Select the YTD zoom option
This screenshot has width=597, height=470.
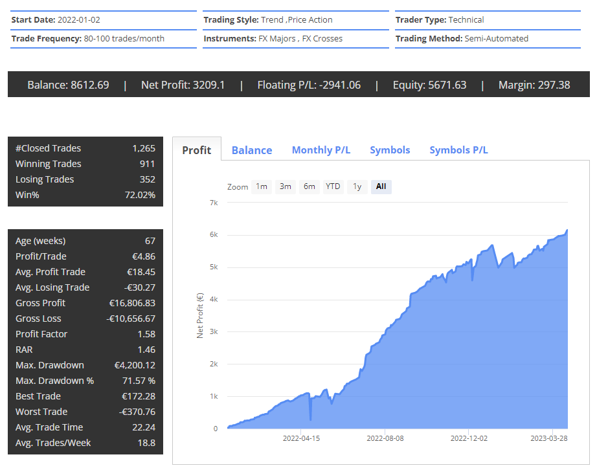(x=333, y=186)
